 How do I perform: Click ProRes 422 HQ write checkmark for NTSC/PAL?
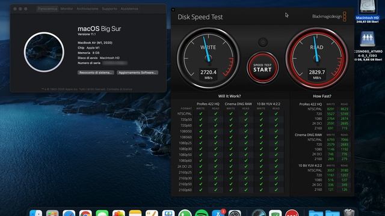tap(200, 113)
